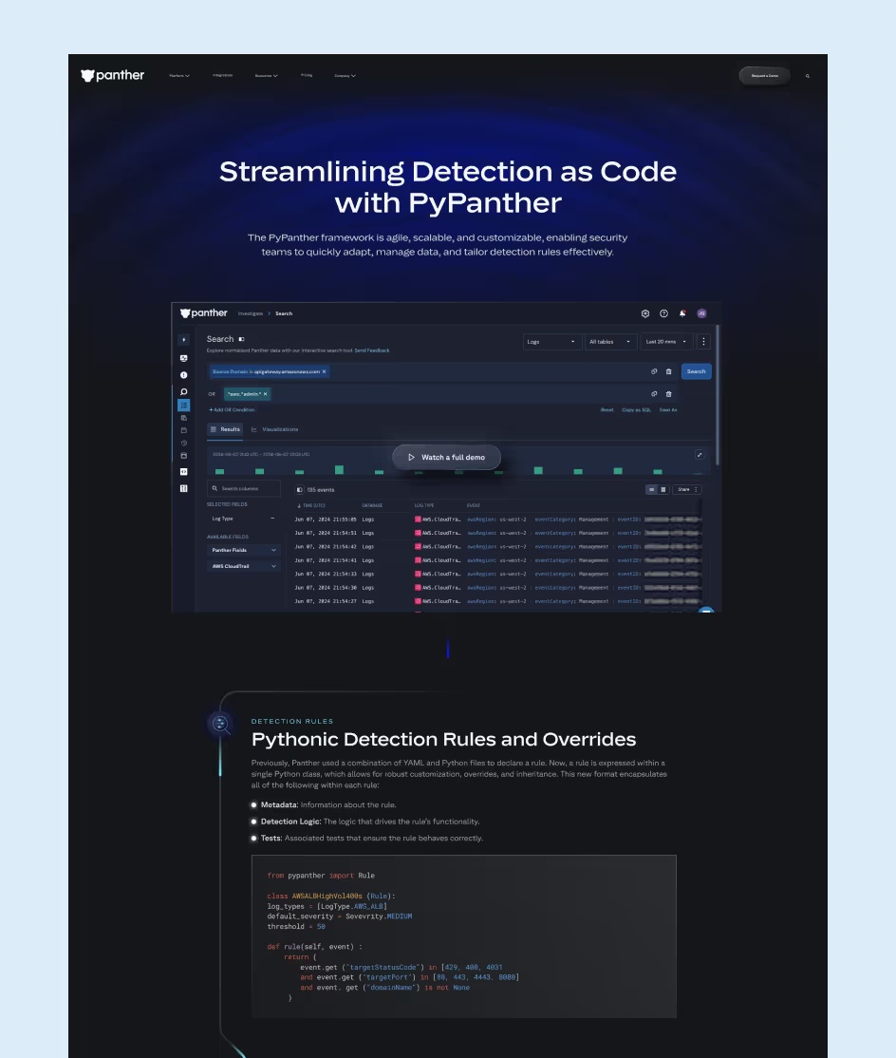This screenshot has height=1058, width=896.
Task: Click the alerts exclamation icon in sidebar
Action: (183, 375)
